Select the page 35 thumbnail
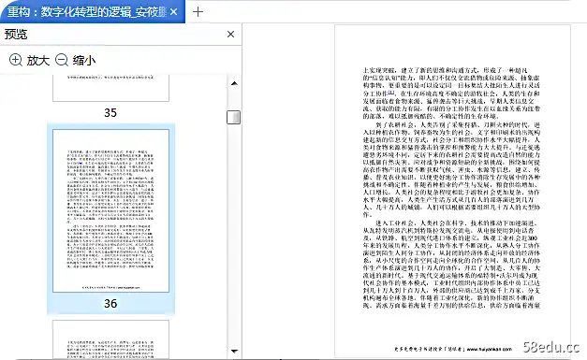The height and width of the screenshot is (360, 587). [110, 88]
